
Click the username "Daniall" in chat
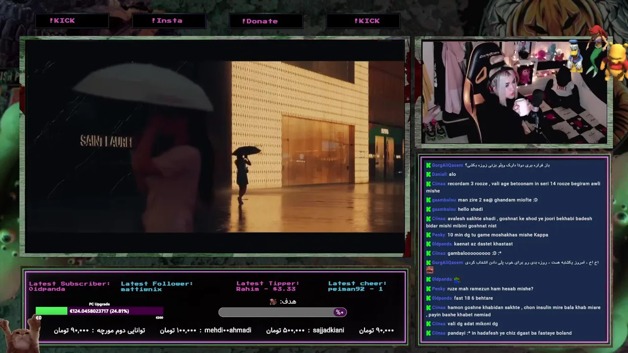tap(439, 175)
